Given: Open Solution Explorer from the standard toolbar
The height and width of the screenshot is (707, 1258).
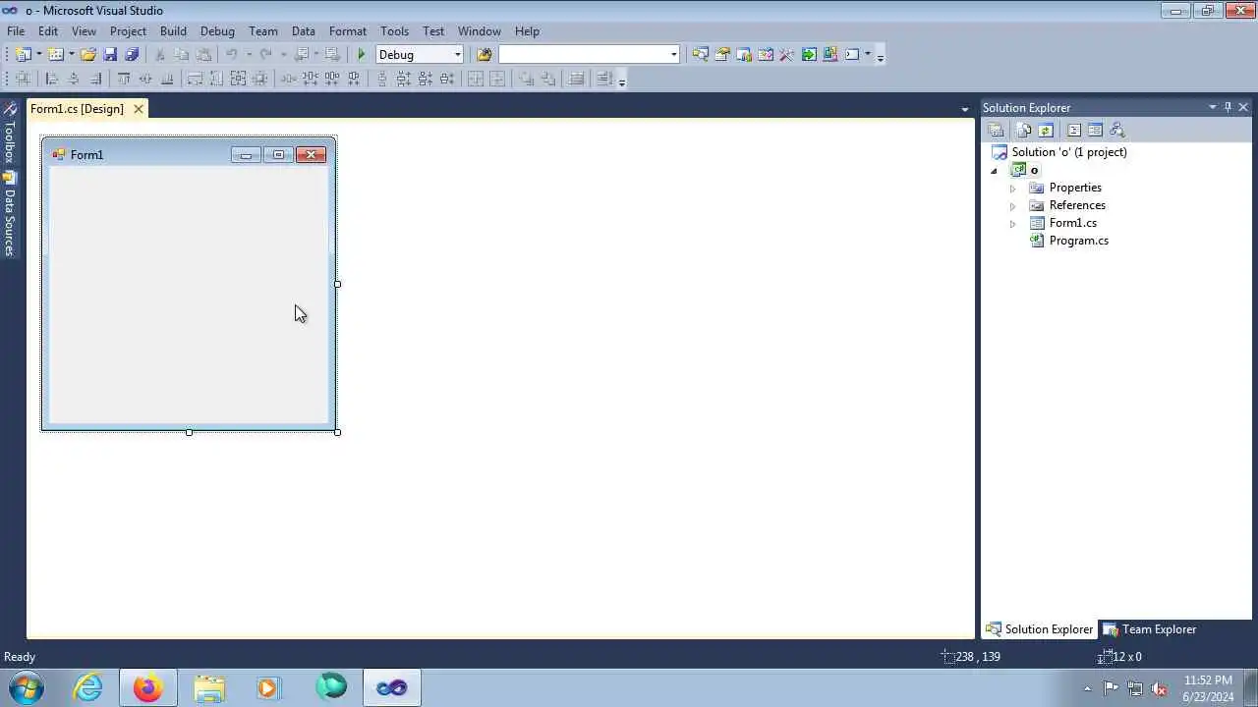Looking at the screenshot, I should coord(700,55).
